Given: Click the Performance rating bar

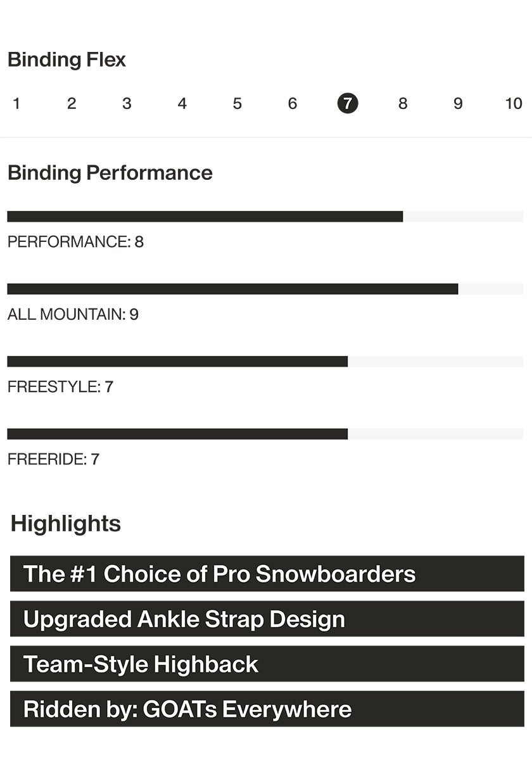Looking at the screenshot, I should 265,217.
